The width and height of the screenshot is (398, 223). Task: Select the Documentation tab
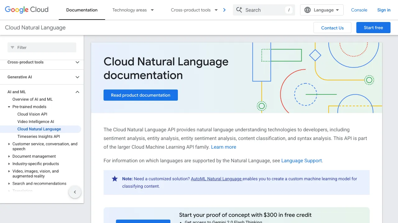(82, 10)
